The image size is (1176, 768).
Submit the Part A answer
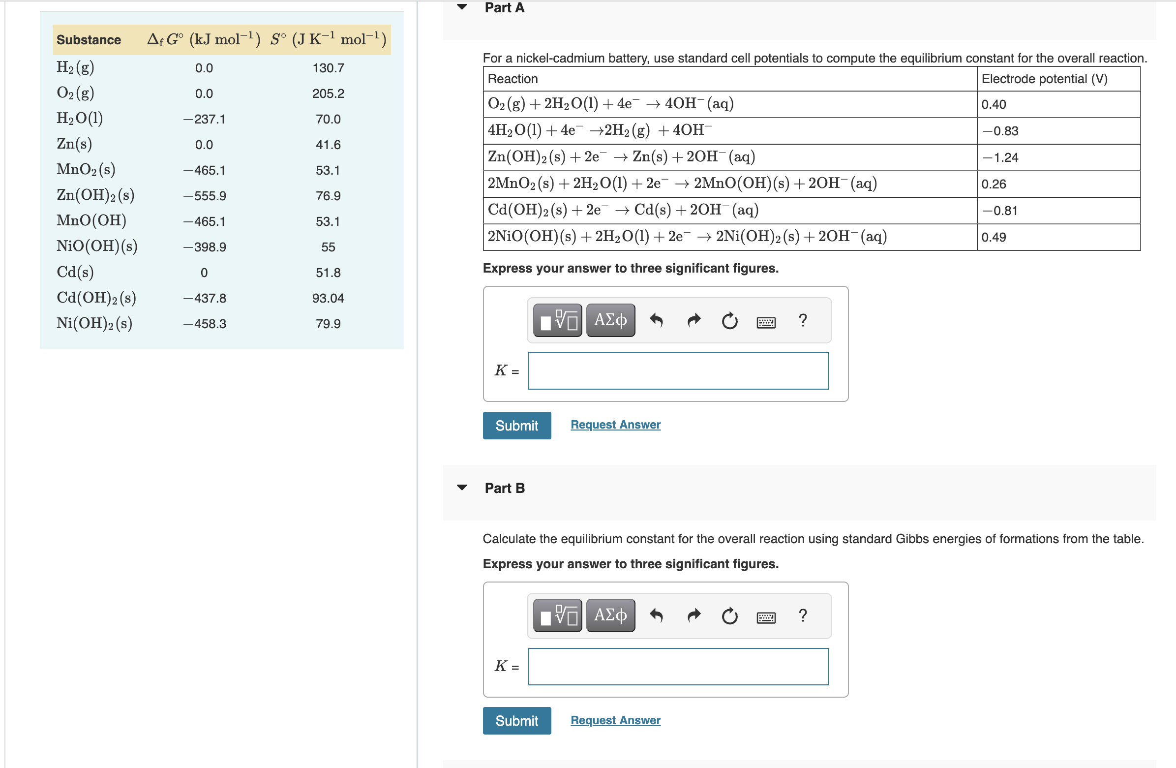(516, 425)
